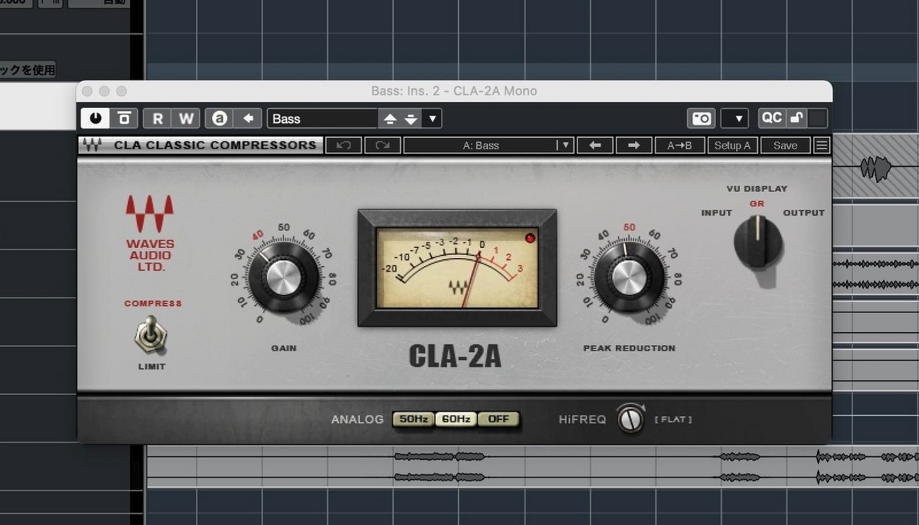Click the bypass effect button

coord(124,118)
